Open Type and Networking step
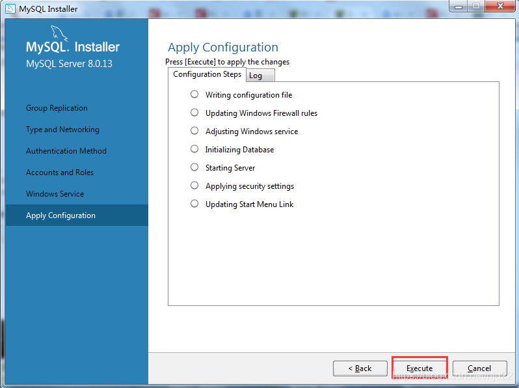 pyautogui.click(x=62, y=130)
